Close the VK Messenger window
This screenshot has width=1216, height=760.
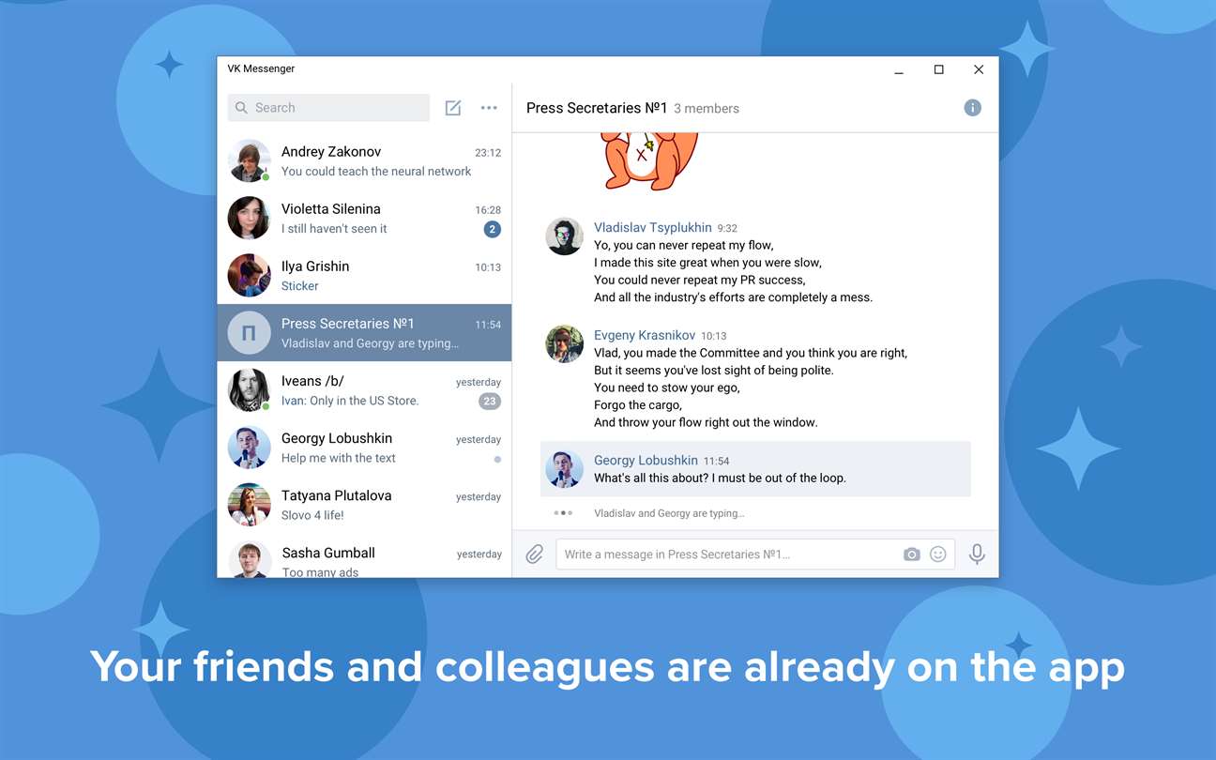pyautogui.click(x=979, y=69)
